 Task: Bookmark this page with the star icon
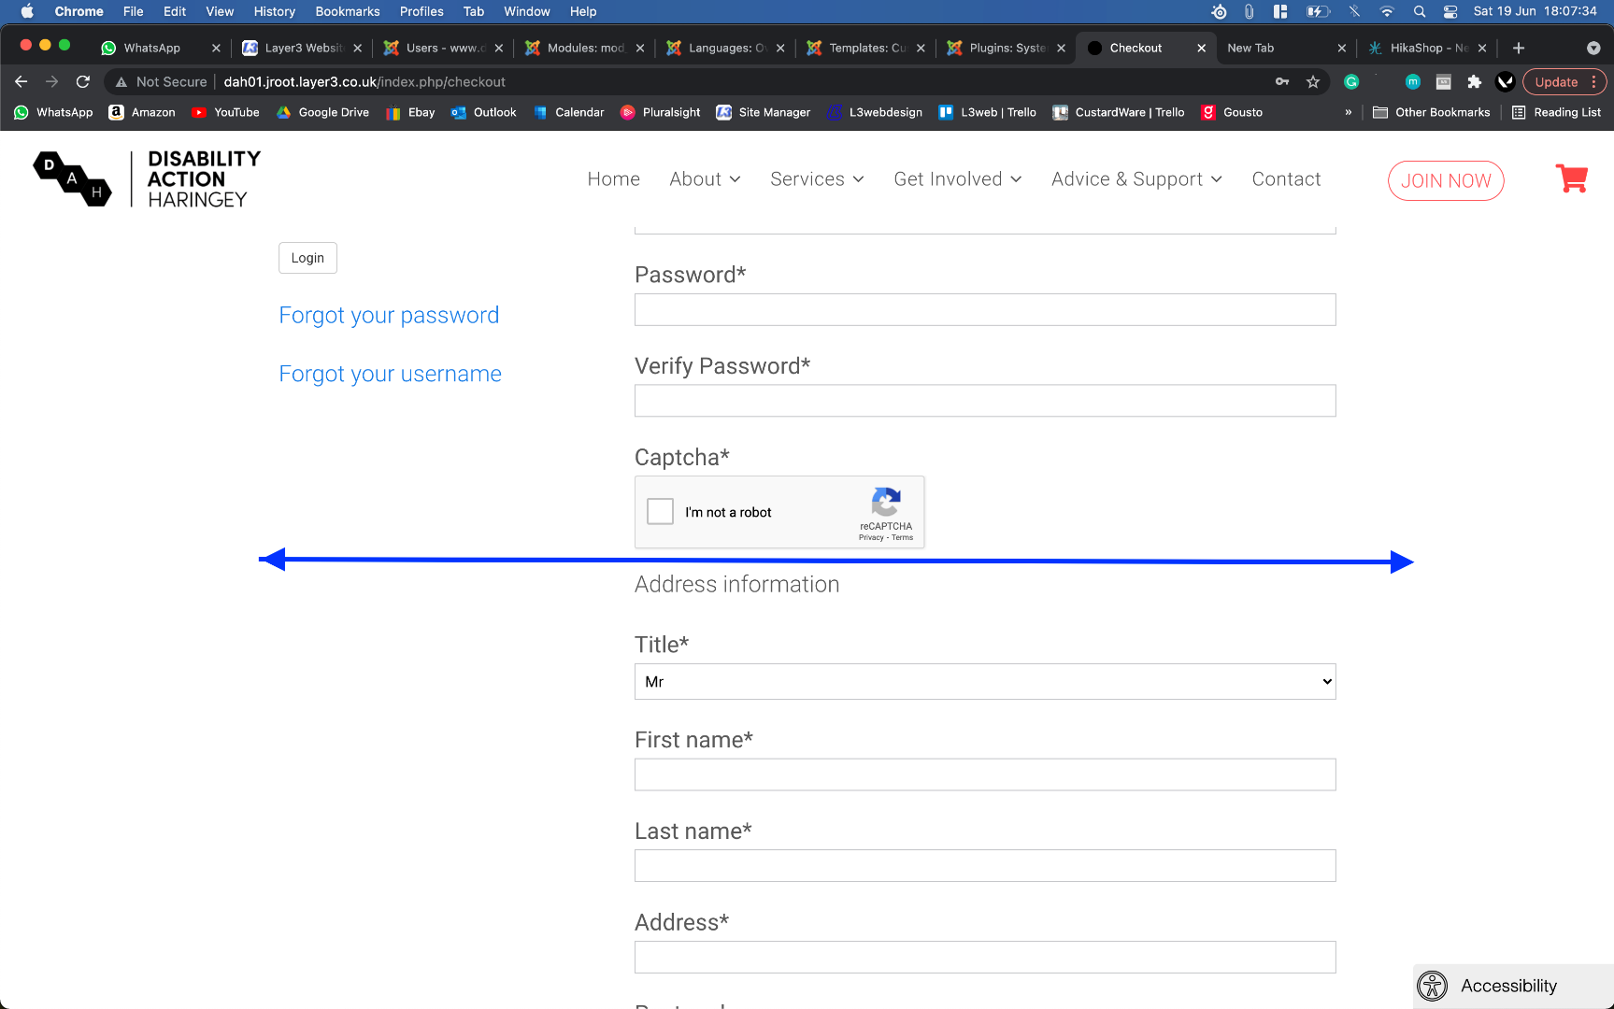[x=1313, y=82]
